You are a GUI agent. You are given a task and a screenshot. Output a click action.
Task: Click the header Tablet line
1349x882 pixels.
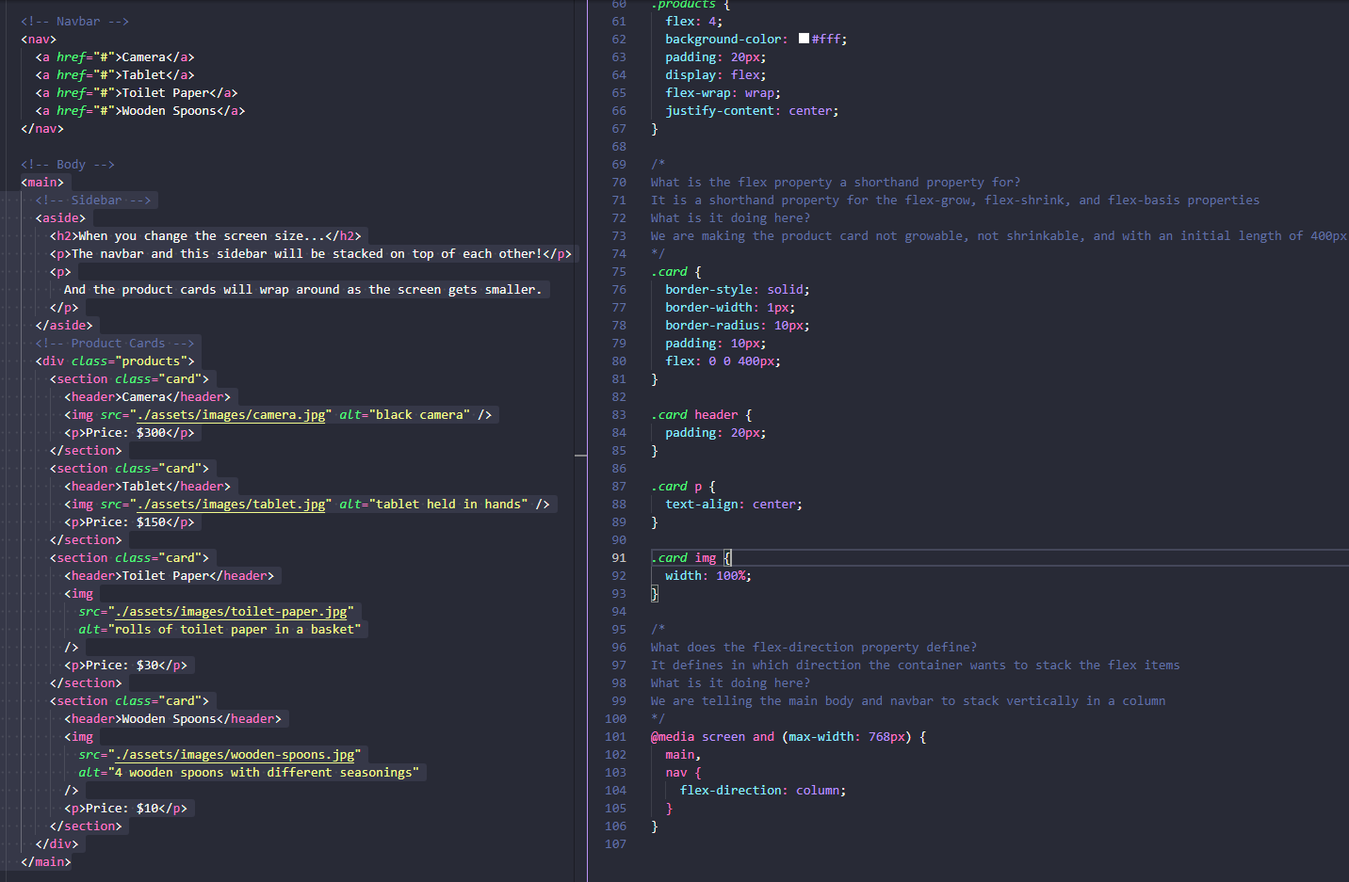click(x=147, y=486)
